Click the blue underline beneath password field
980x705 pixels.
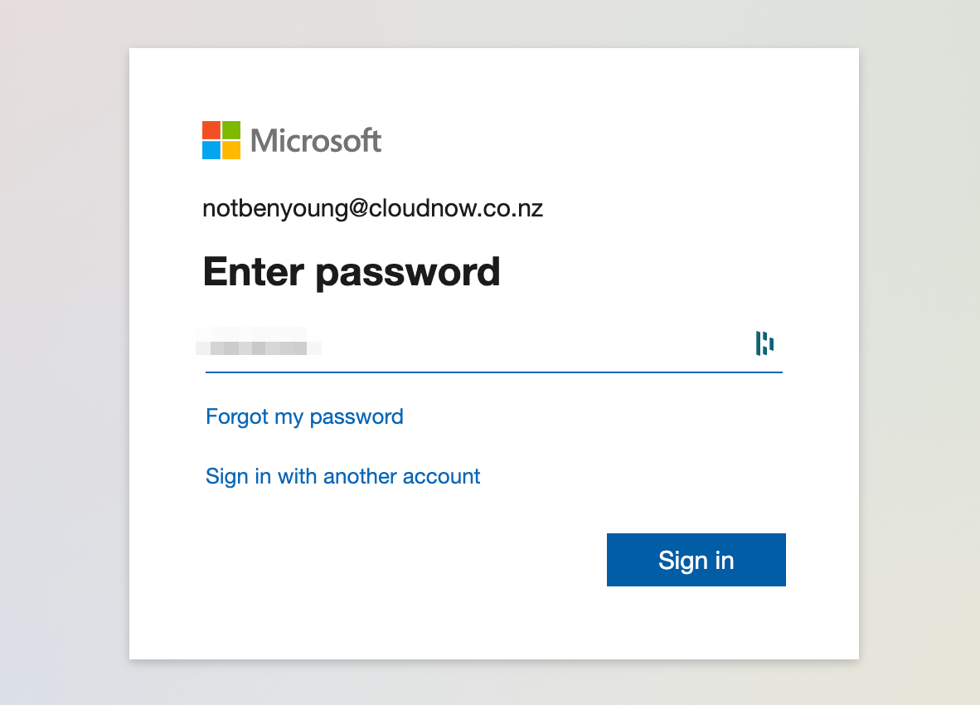pos(494,372)
